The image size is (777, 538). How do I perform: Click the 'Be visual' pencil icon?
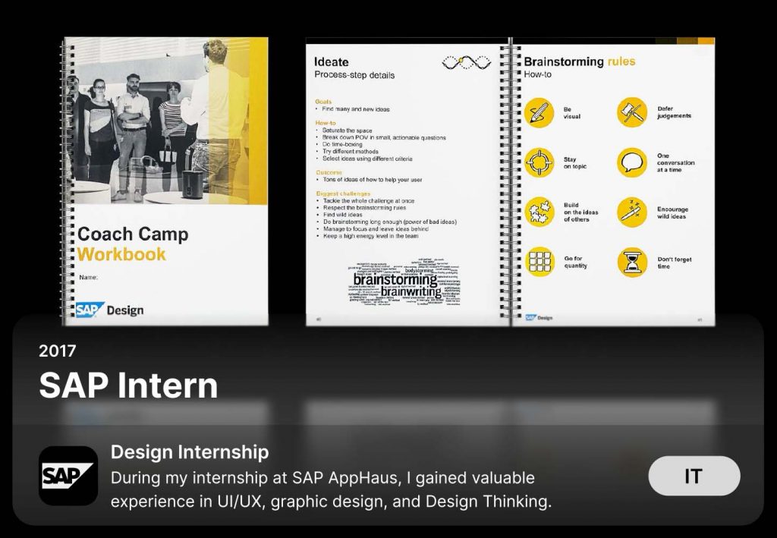(x=539, y=112)
